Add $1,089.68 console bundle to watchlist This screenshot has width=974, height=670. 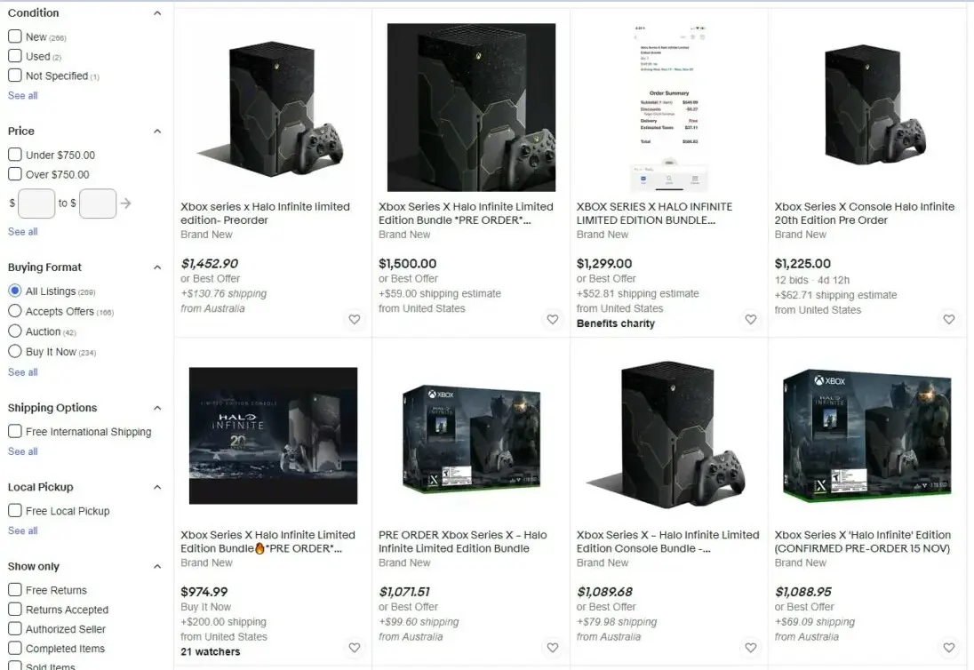(750, 648)
